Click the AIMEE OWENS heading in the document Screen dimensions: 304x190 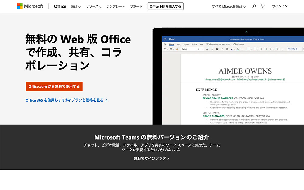click(245, 71)
